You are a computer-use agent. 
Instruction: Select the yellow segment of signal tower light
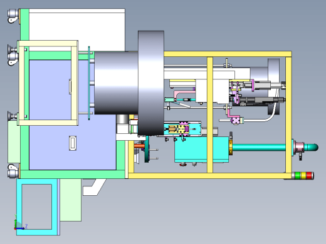pyautogui.click(x=303, y=176)
